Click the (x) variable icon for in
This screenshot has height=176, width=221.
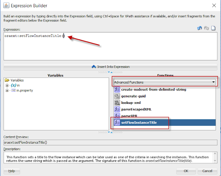(13, 85)
